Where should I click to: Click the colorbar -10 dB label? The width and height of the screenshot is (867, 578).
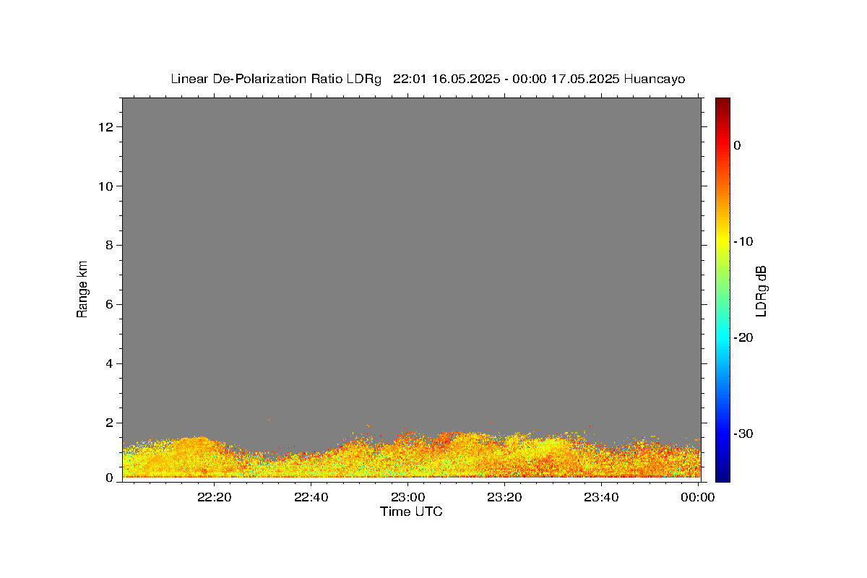tap(743, 241)
